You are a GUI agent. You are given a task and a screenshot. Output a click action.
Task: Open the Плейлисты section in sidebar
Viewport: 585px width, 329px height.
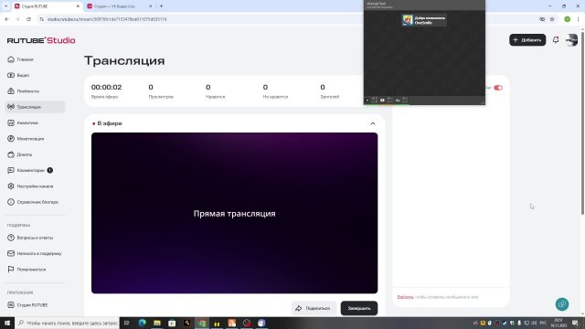pos(23,91)
